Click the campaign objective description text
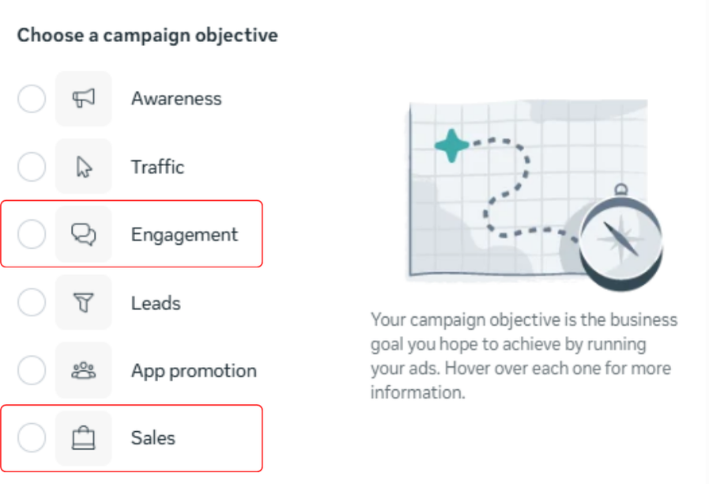 point(524,356)
